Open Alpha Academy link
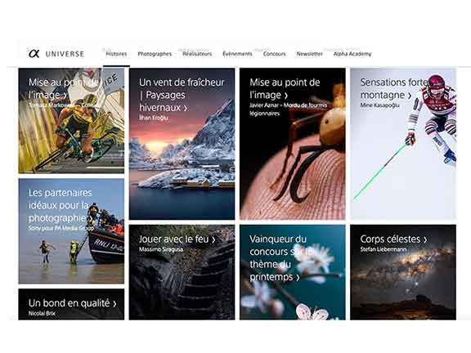The width and height of the screenshot is (471, 353). pyautogui.click(x=352, y=54)
